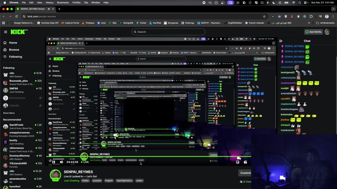Pause the live stream video
337x189 pixels.
pos(54,162)
